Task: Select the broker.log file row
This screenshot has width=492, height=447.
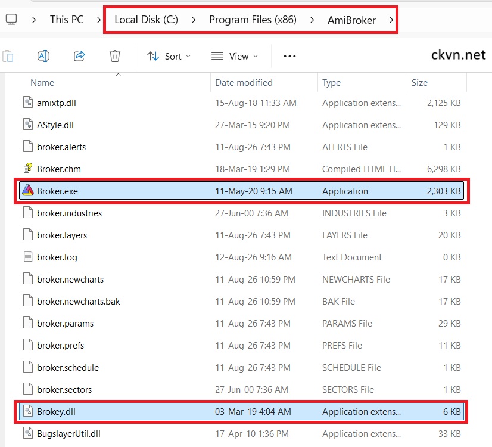Action: tap(242, 257)
